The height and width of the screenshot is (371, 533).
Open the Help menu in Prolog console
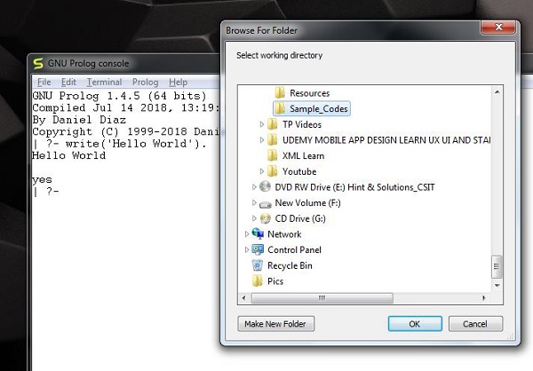[179, 83]
